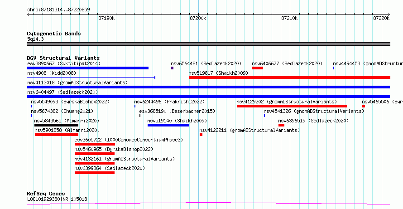Viewport: 403px width, 209px height.
Task: Open nsv4113018 (gnomADStructuralVariants) label
Action: [77, 83]
